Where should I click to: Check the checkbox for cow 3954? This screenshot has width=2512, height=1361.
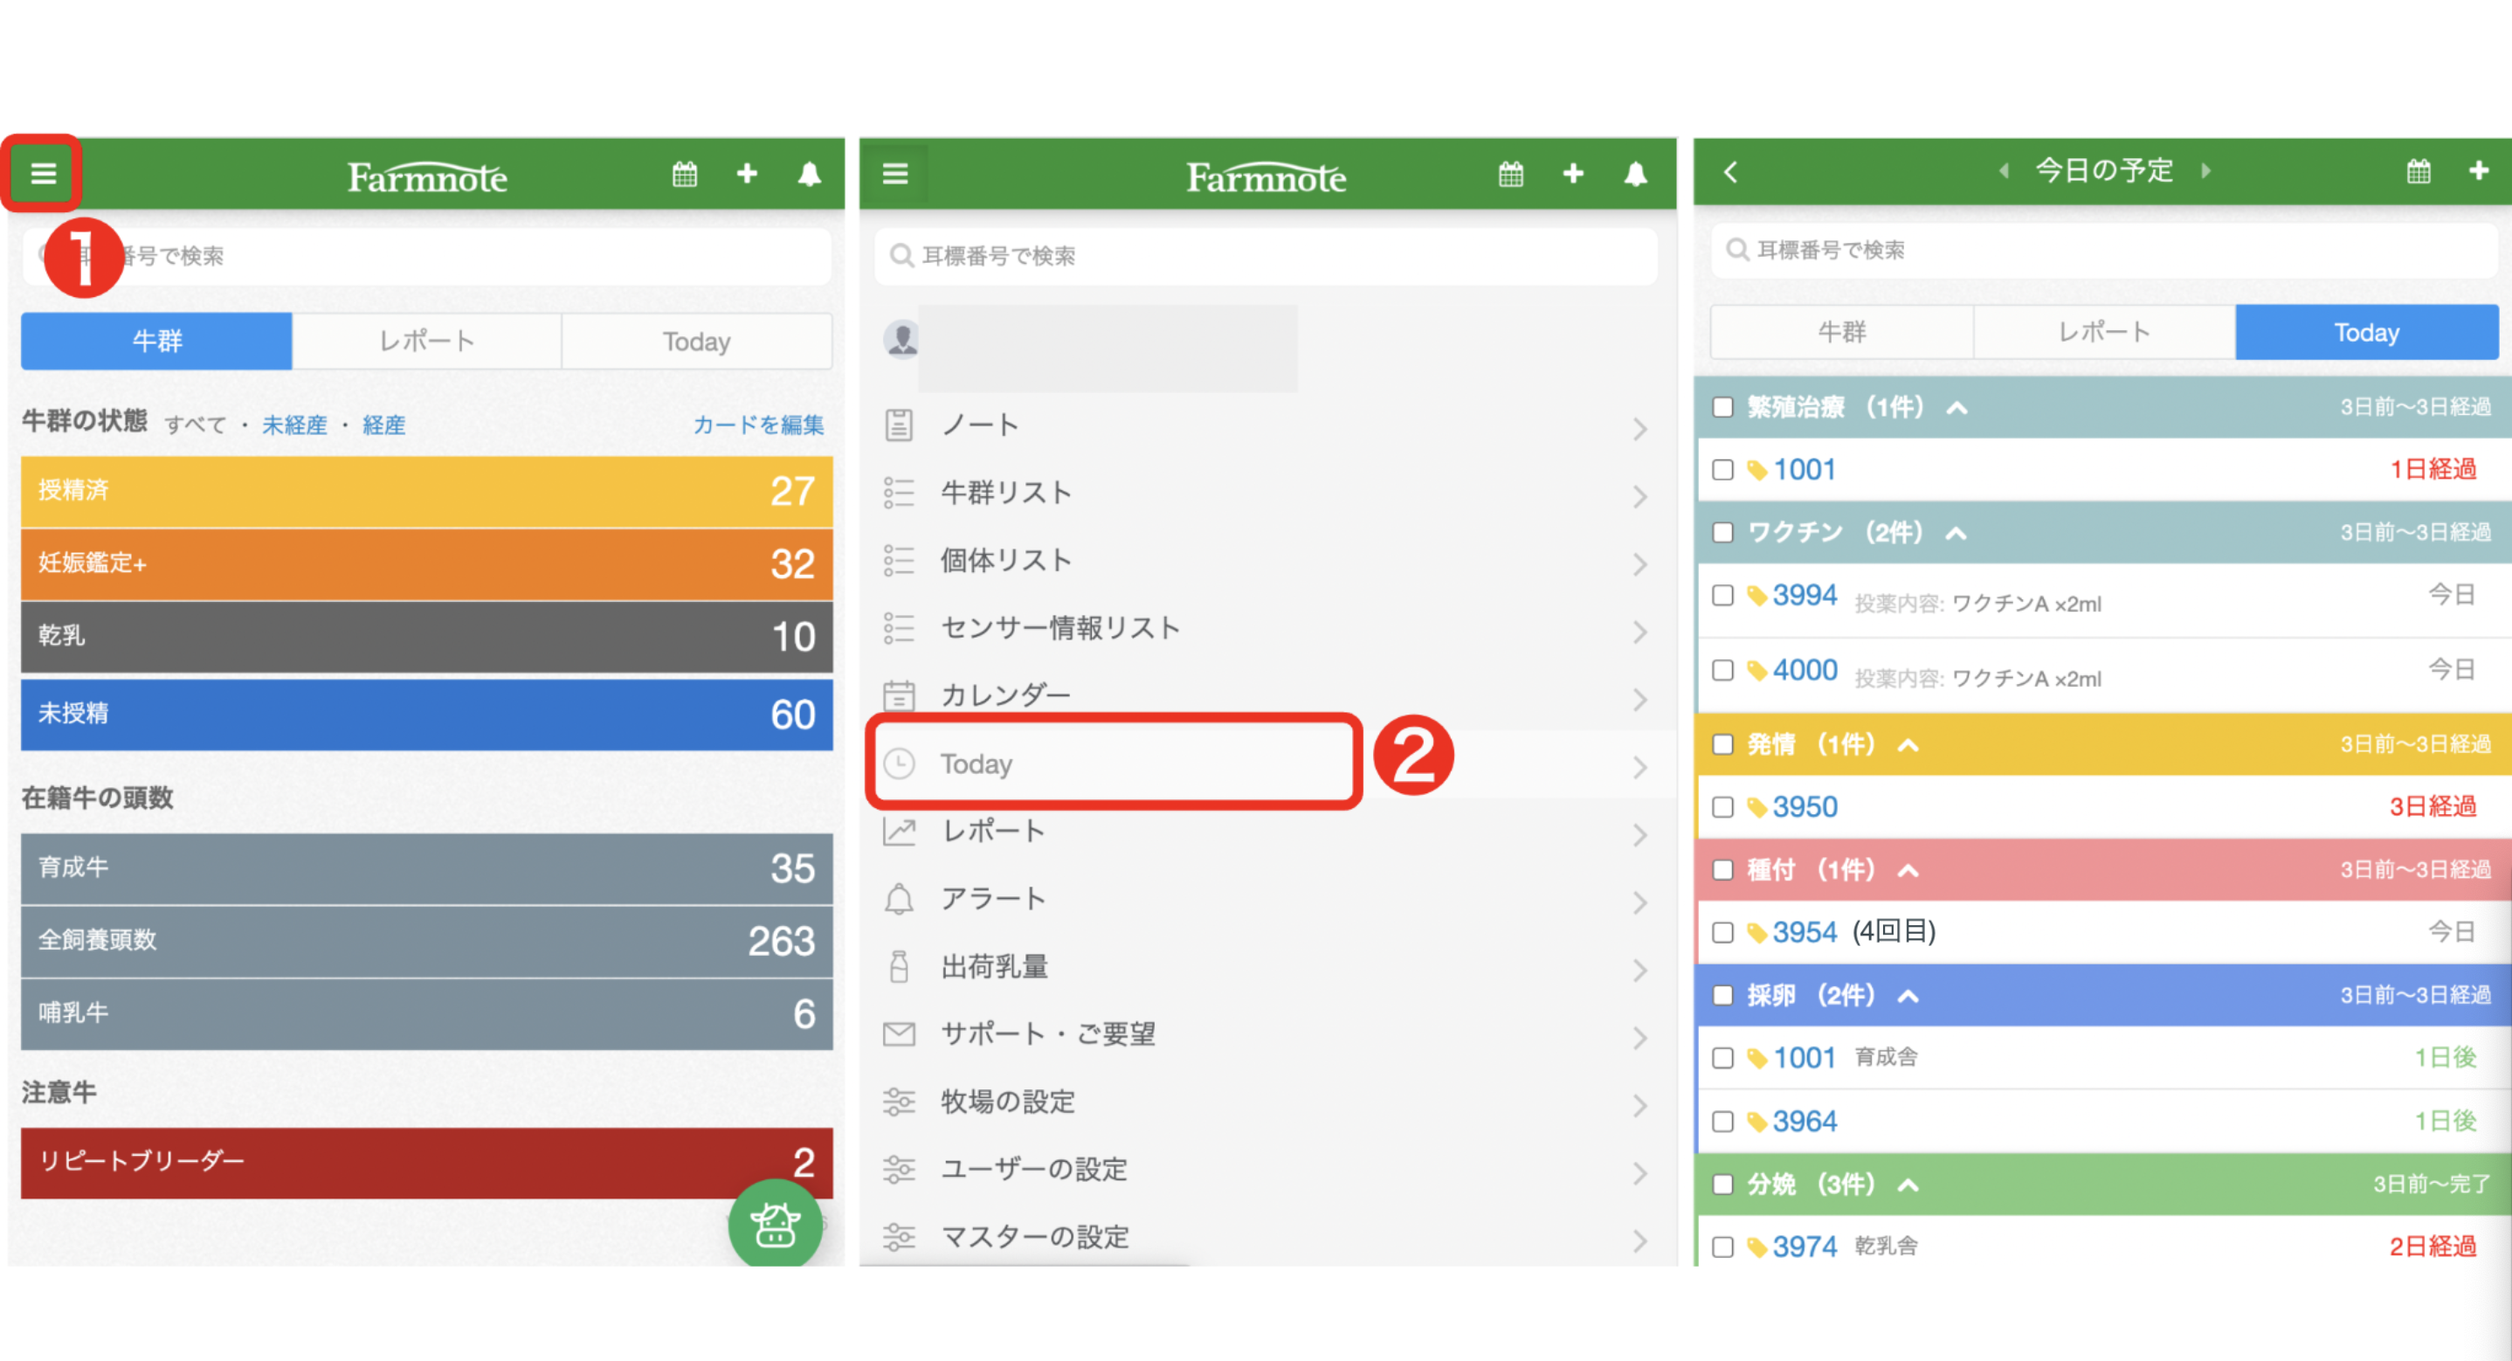click(x=1723, y=933)
